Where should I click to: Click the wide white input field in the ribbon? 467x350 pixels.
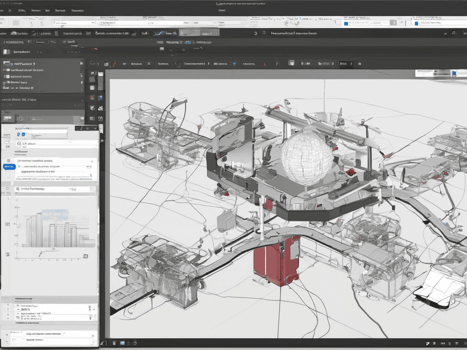pyautogui.click(x=144, y=23)
